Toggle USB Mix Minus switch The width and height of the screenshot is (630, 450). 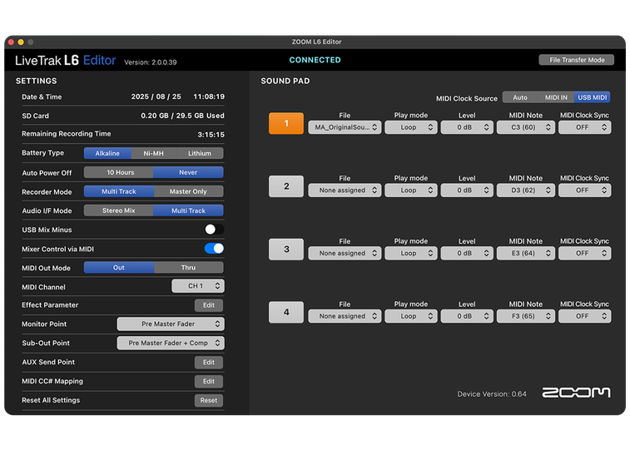214,230
